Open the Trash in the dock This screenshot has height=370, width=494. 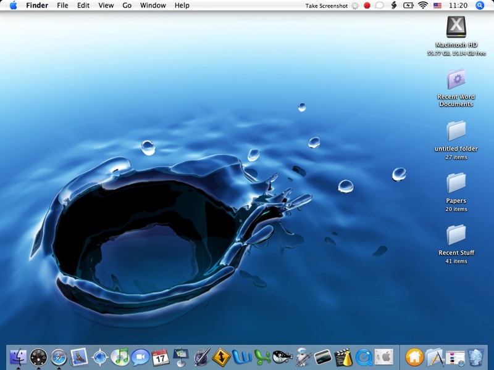[475, 356]
